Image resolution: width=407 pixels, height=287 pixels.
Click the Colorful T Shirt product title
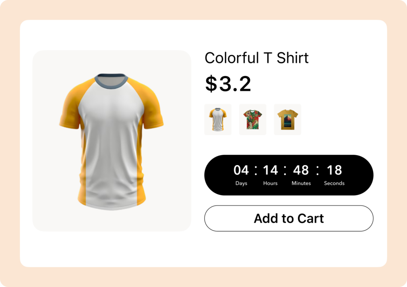click(256, 58)
